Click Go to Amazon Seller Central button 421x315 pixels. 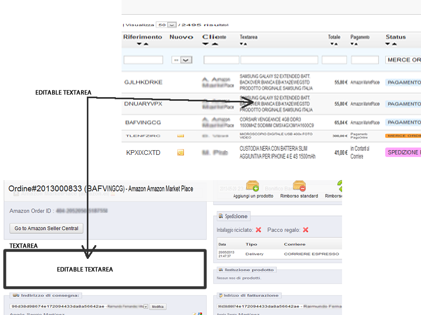point(46,228)
